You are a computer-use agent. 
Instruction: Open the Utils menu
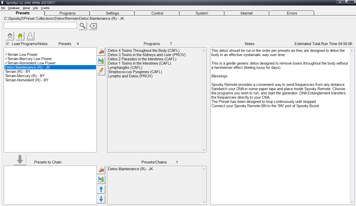tap(35, 8)
